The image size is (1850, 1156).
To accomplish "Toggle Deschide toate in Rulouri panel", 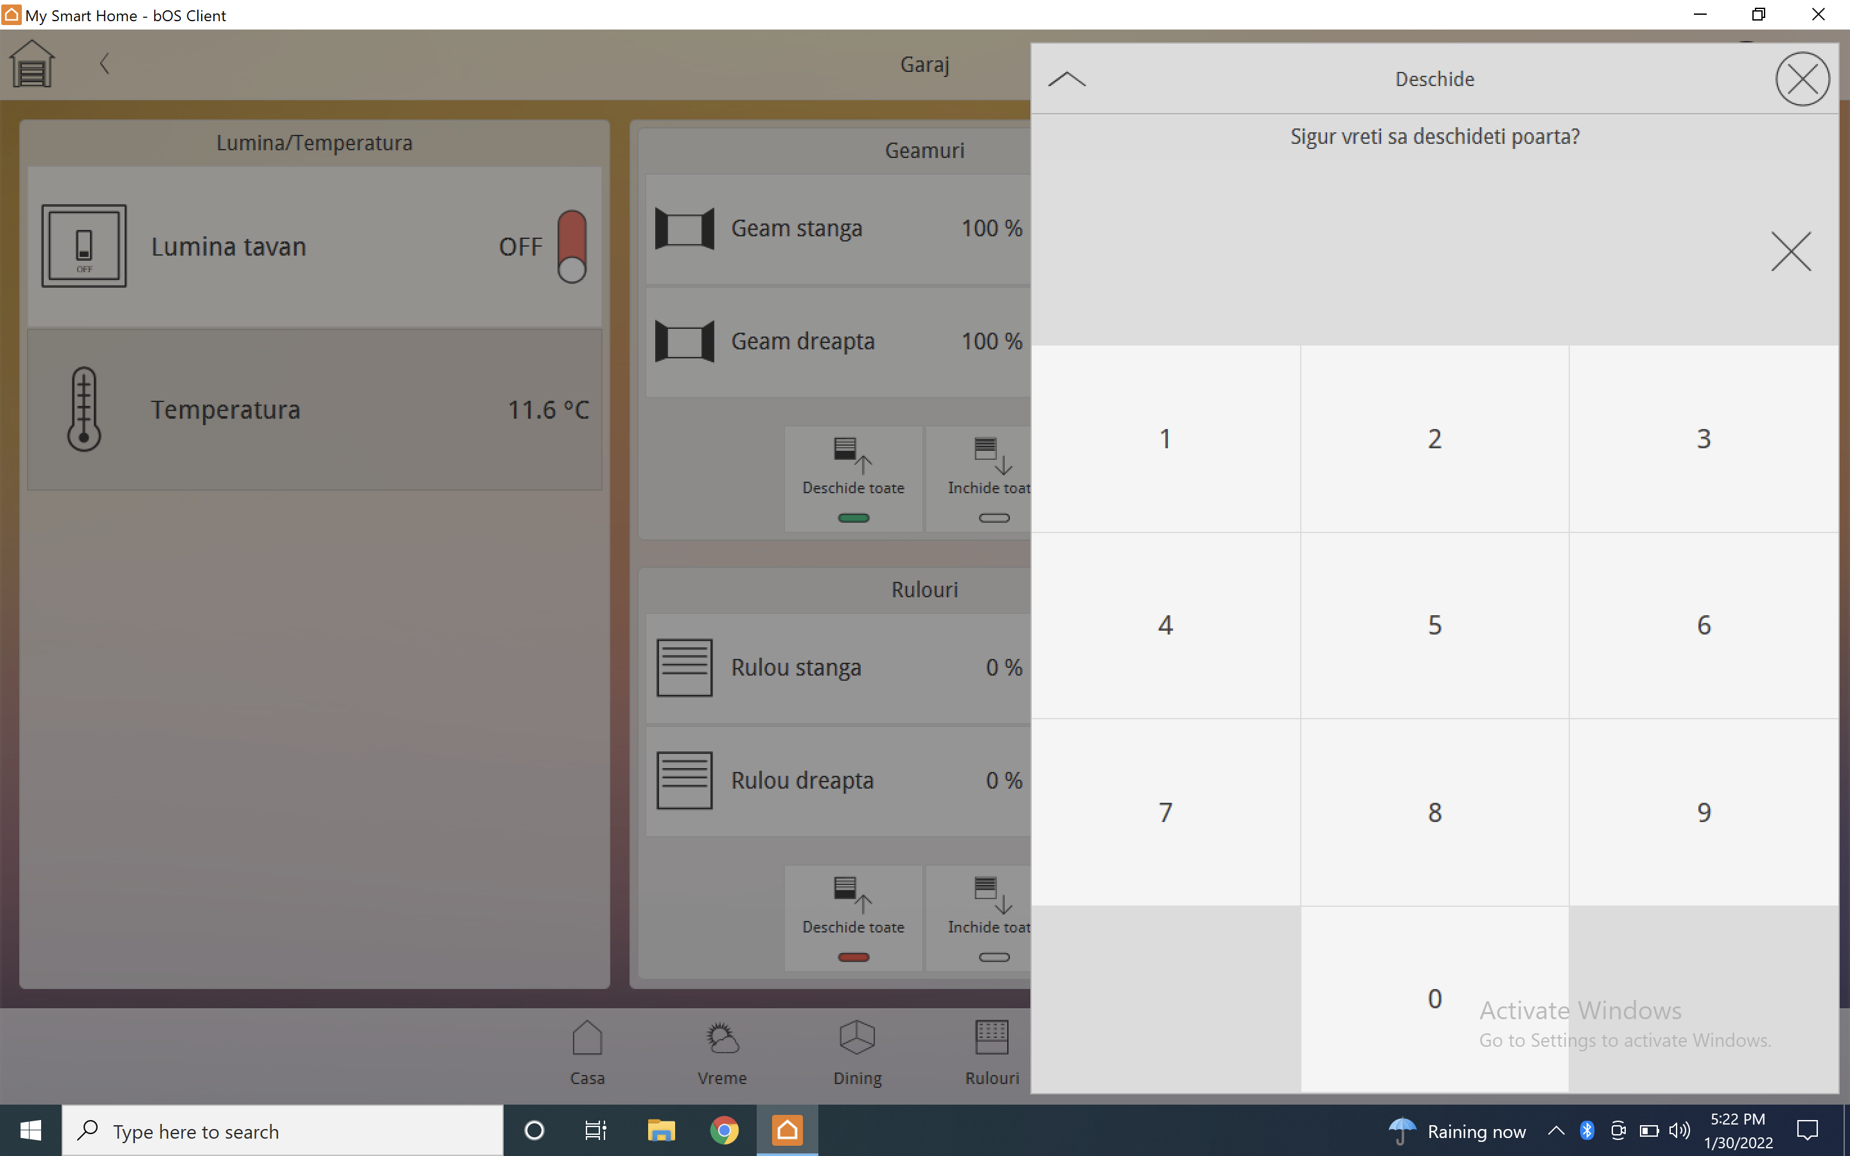I will pos(853,918).
